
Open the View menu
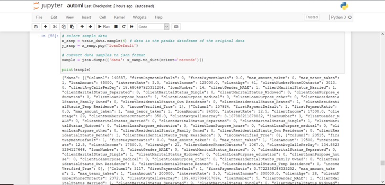(x=69, y=17)
